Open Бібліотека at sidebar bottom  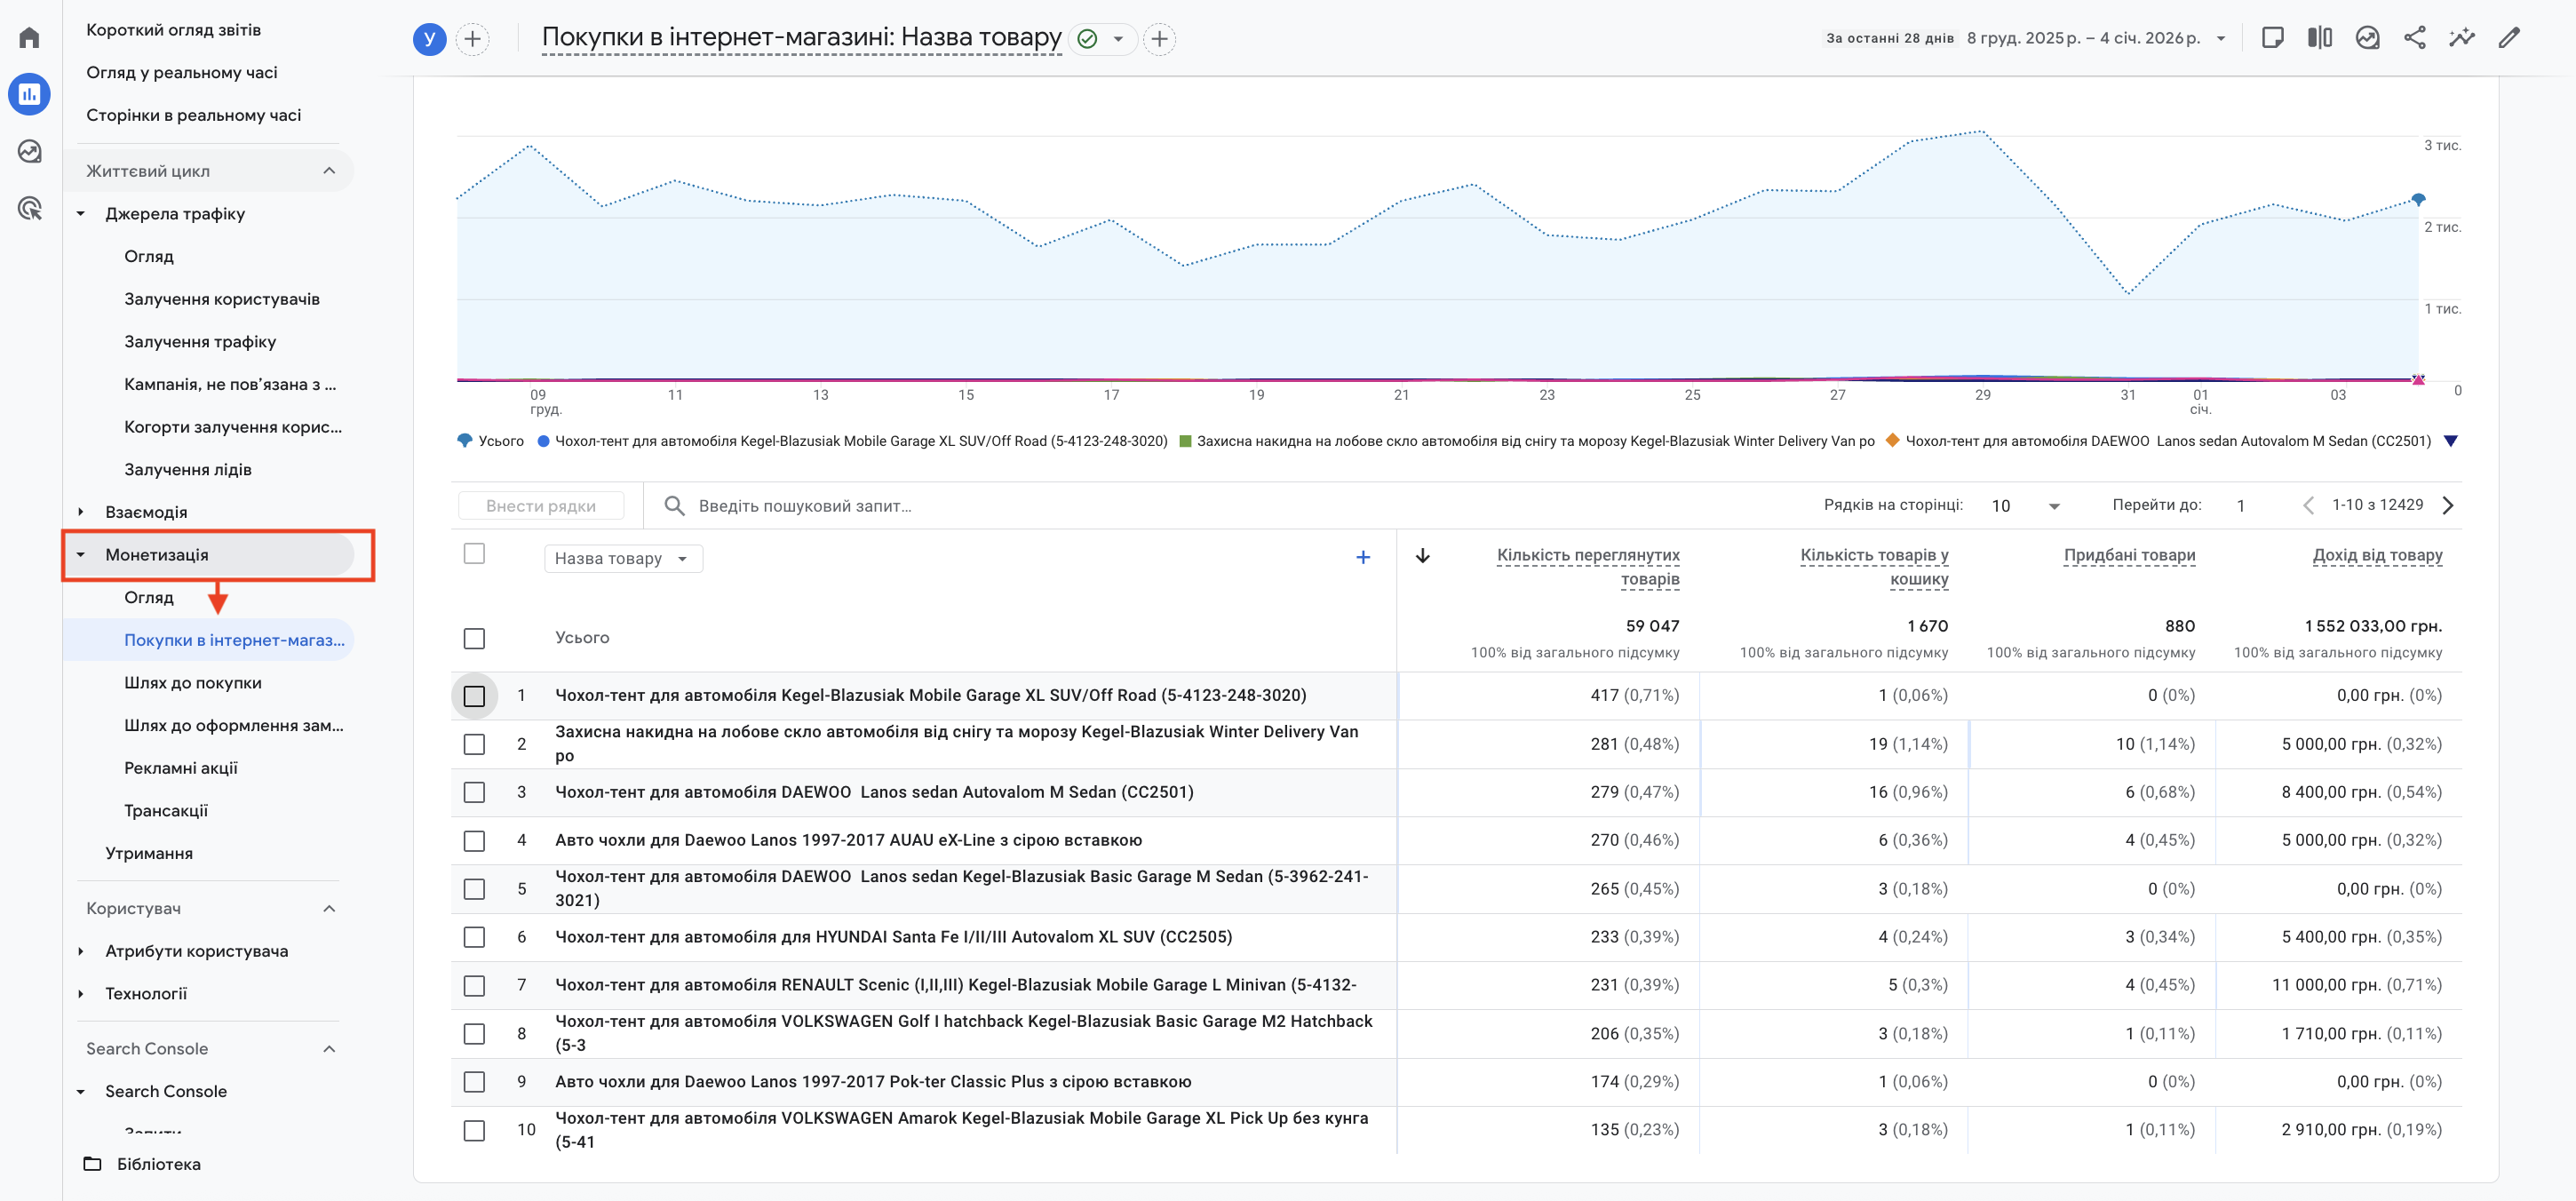tap(158, 1164)
